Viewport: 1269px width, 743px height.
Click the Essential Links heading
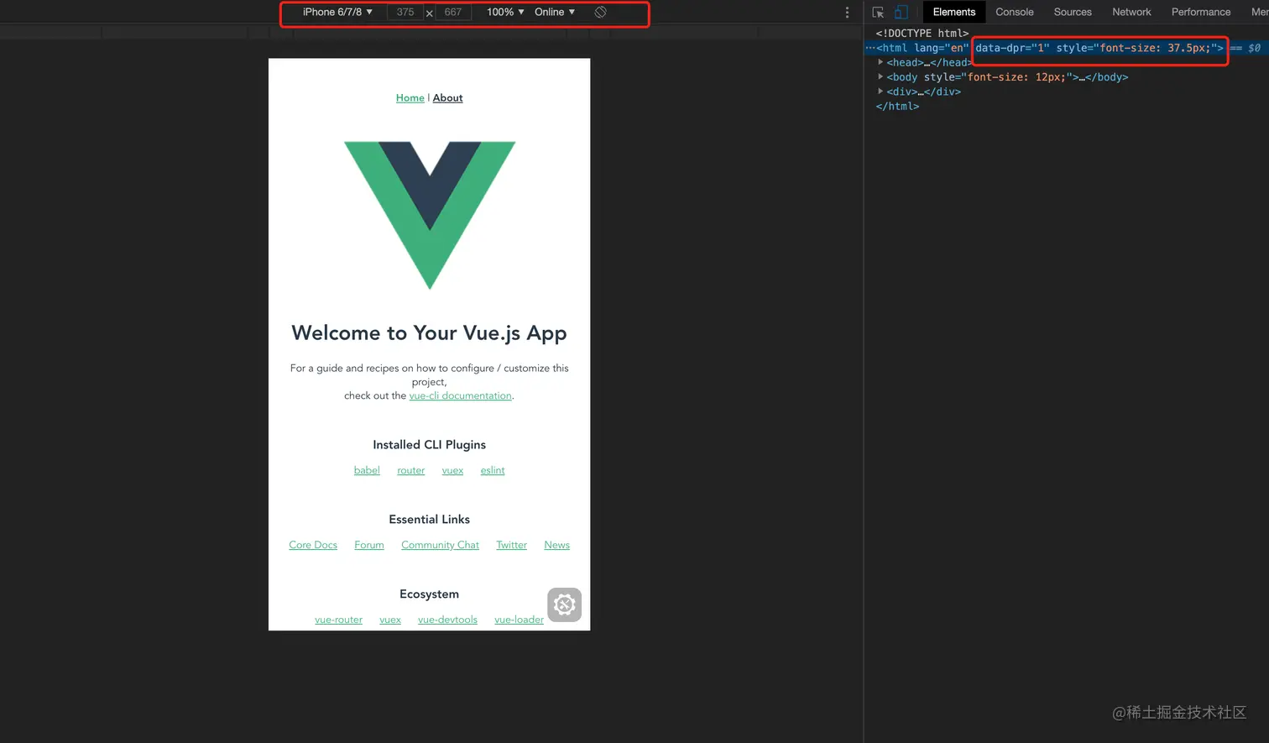coord(430,520)
